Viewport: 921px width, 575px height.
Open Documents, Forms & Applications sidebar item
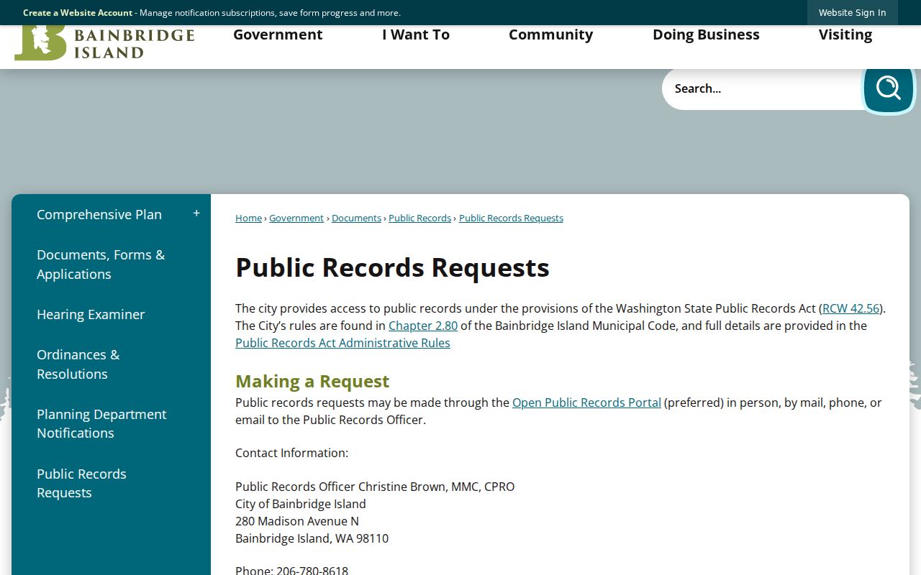pos(101,264)
